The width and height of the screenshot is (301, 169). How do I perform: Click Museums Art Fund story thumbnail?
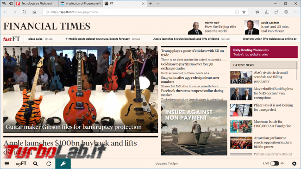point(241,126)
